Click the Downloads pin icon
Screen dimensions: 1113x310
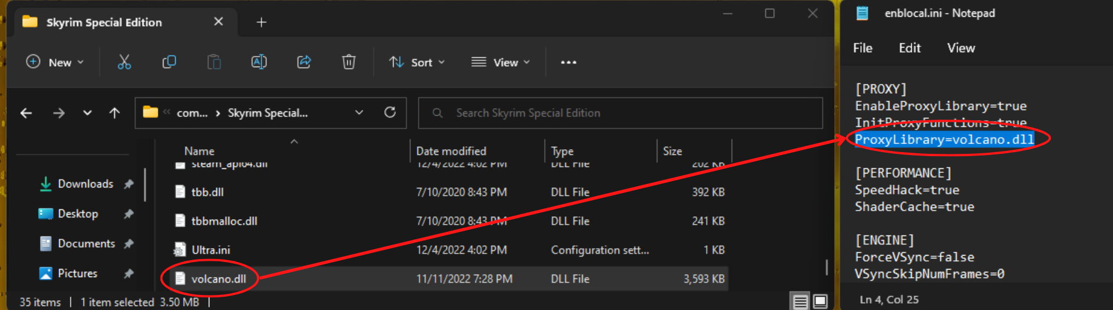click(129, 184)
